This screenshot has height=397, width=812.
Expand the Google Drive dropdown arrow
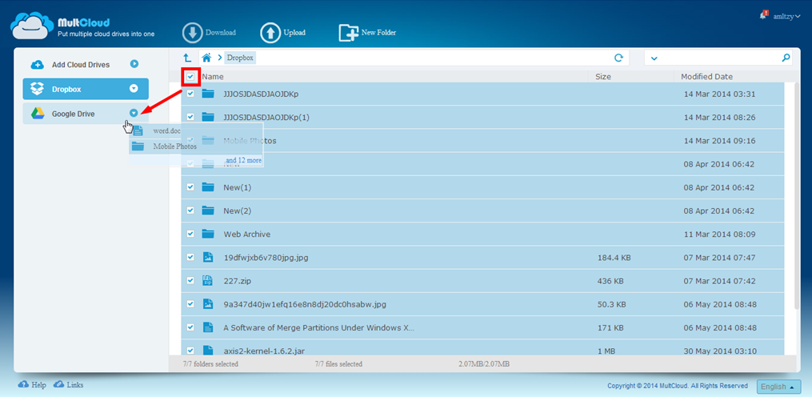tap(134, 114)
